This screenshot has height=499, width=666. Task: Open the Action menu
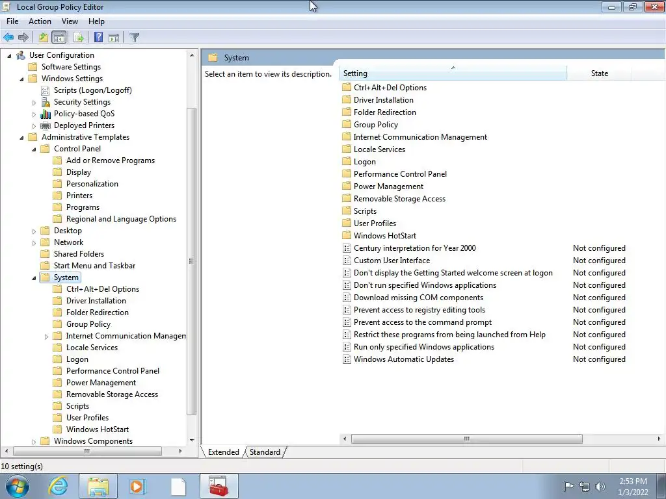point(40,21)
